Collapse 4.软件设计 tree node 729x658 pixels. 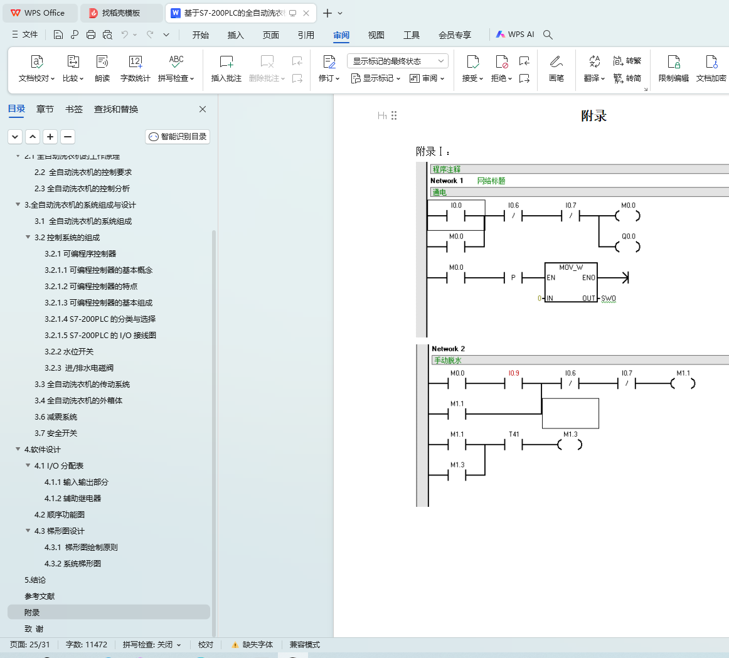click(x=18, y=449)
